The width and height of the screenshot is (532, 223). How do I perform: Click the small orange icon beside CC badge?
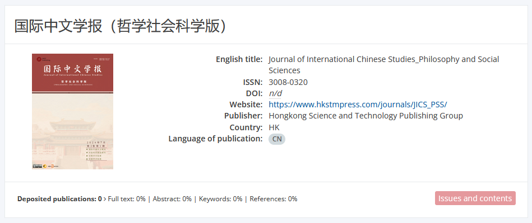pyautogui.click(x=45, y=166)
